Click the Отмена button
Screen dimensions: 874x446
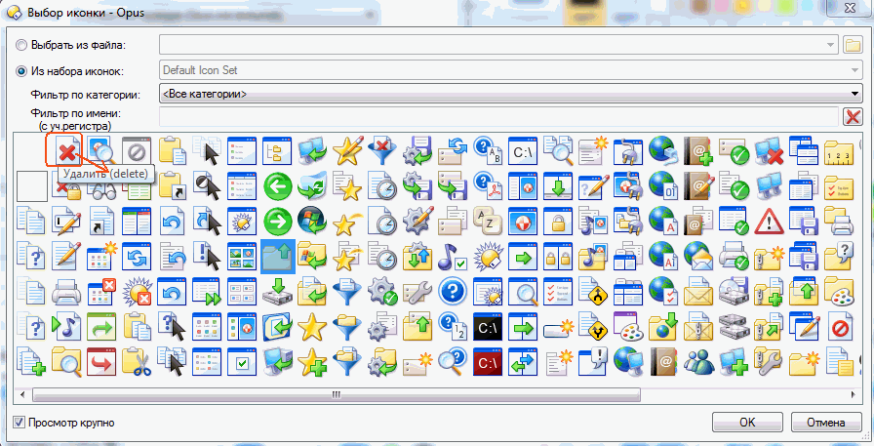825,422
